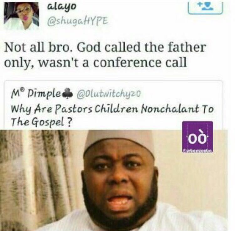This screenshot has height=231, width=235.
Task: Open the quoted tweet about Pastors Children
Action: pos(113,105)
